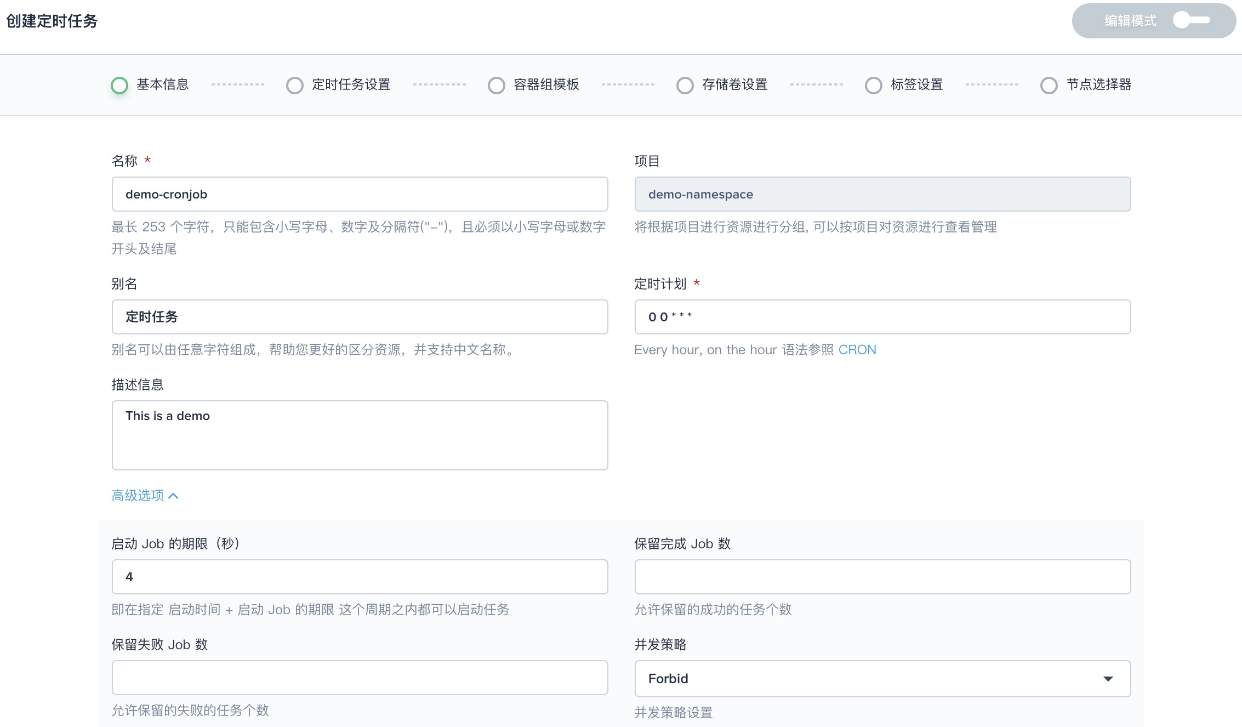Click the disabled 项目 field demo-namespace

[x=883, y=194]
